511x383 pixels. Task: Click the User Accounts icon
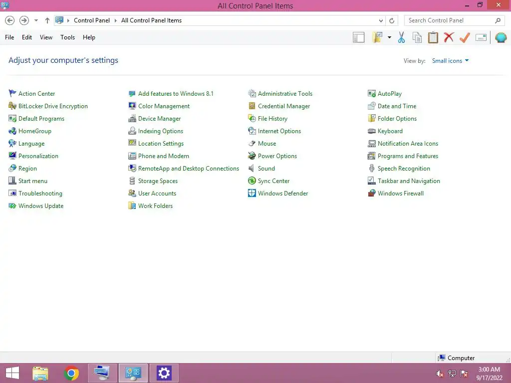pyautogui.click(x=132, y=193)
